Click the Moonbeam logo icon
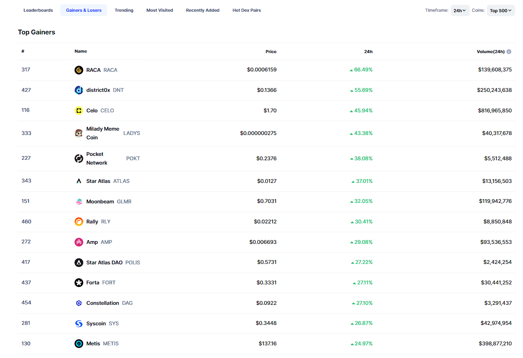 point(78,202)
